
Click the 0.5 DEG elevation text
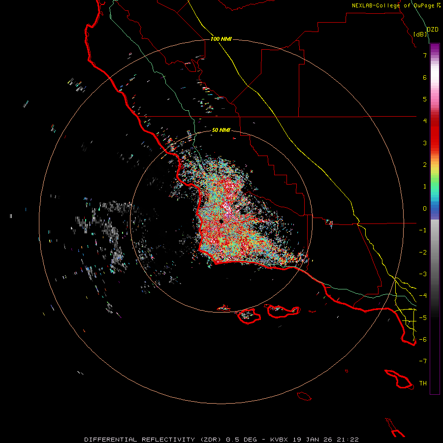[241, 440]
